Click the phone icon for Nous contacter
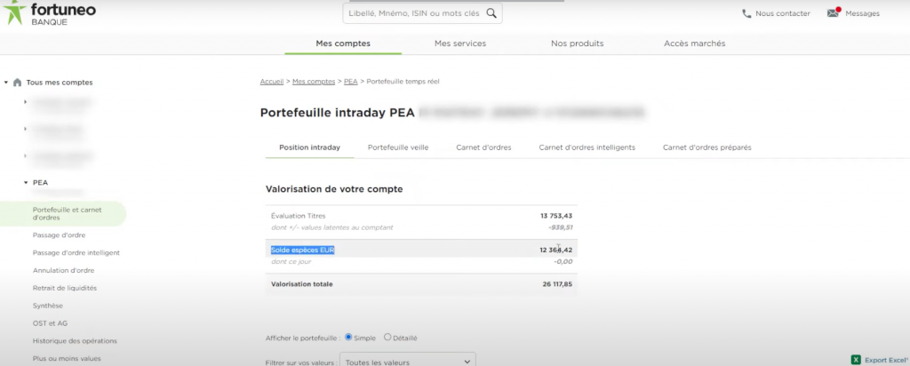 point(746,13)
